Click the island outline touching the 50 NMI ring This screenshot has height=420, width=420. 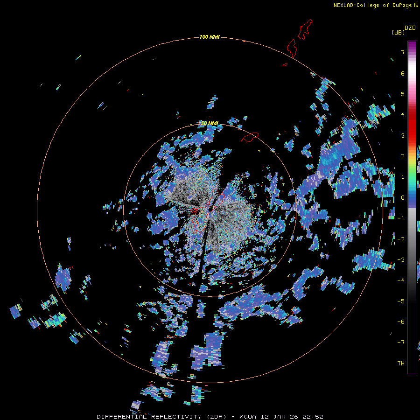(250, 137)
